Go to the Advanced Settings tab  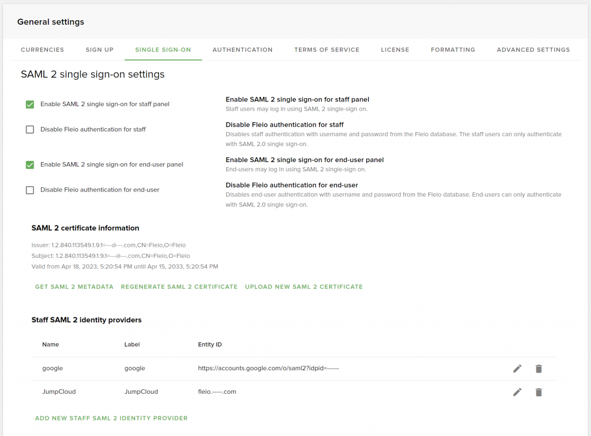(533, 50)
